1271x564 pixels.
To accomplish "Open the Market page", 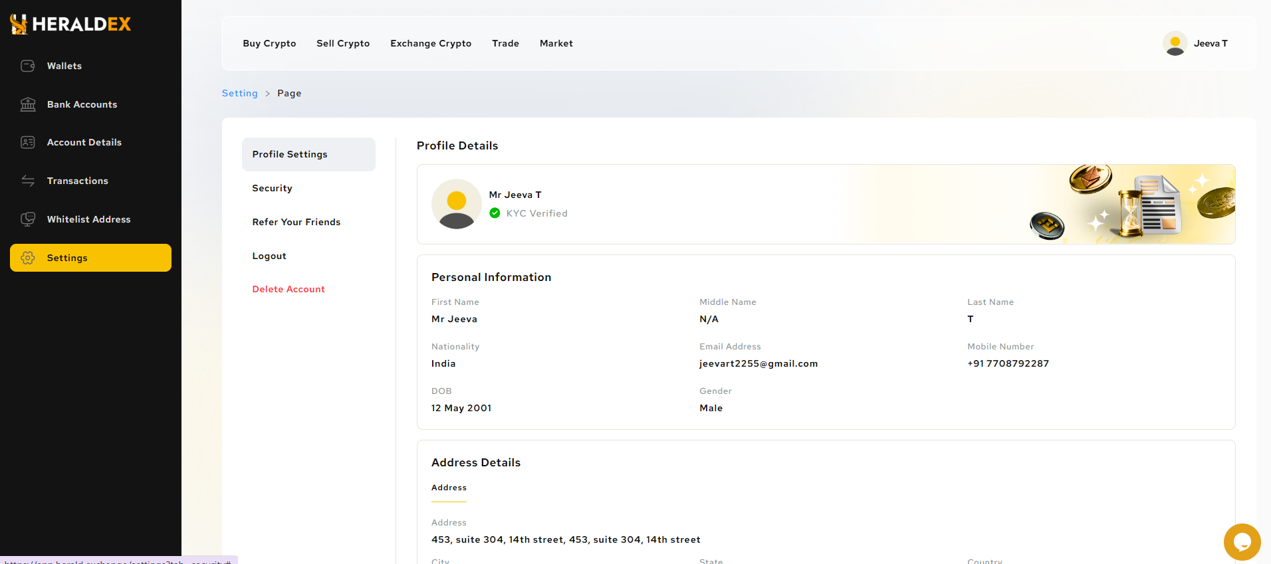I will click(556, 43).
